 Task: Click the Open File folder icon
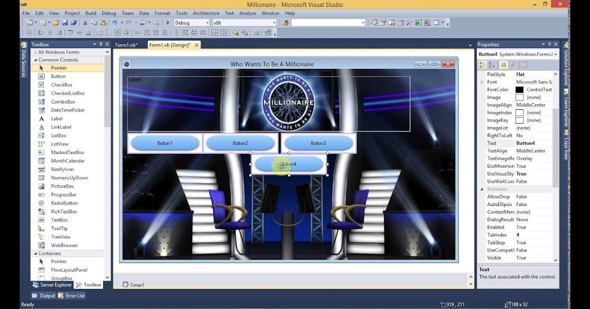click(x=56, y=23)
